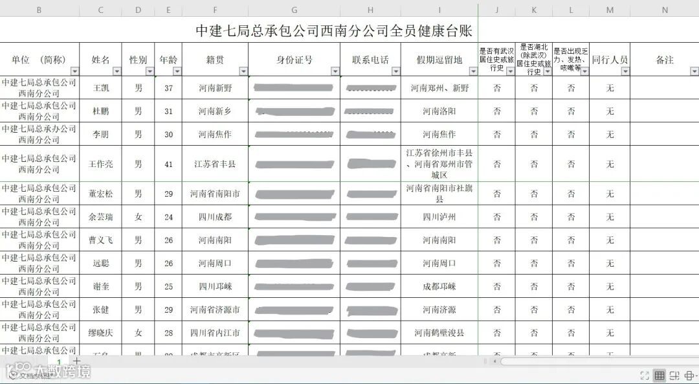Select name cell 谢奎
This screenshot has height=384, width=699.
(101, 286)
